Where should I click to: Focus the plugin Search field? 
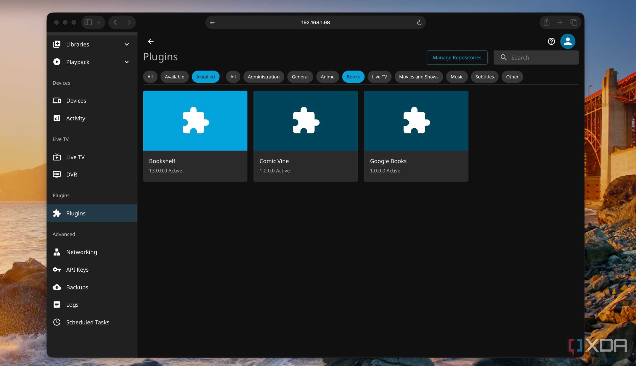(536, 58)
